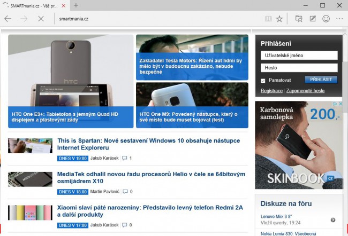Click the Xiaomi colorful phones thumbnail
This screenshot has height=236, width=348.
coord(30,213)
